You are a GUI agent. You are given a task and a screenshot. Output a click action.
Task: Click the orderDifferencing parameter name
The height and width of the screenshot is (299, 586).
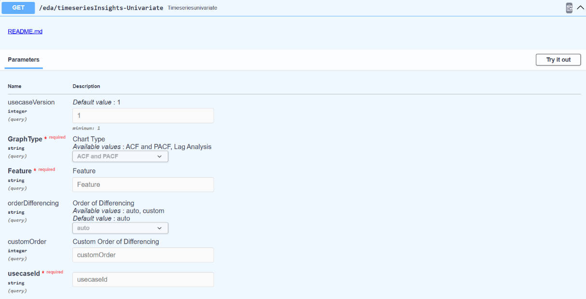[33, 203]
